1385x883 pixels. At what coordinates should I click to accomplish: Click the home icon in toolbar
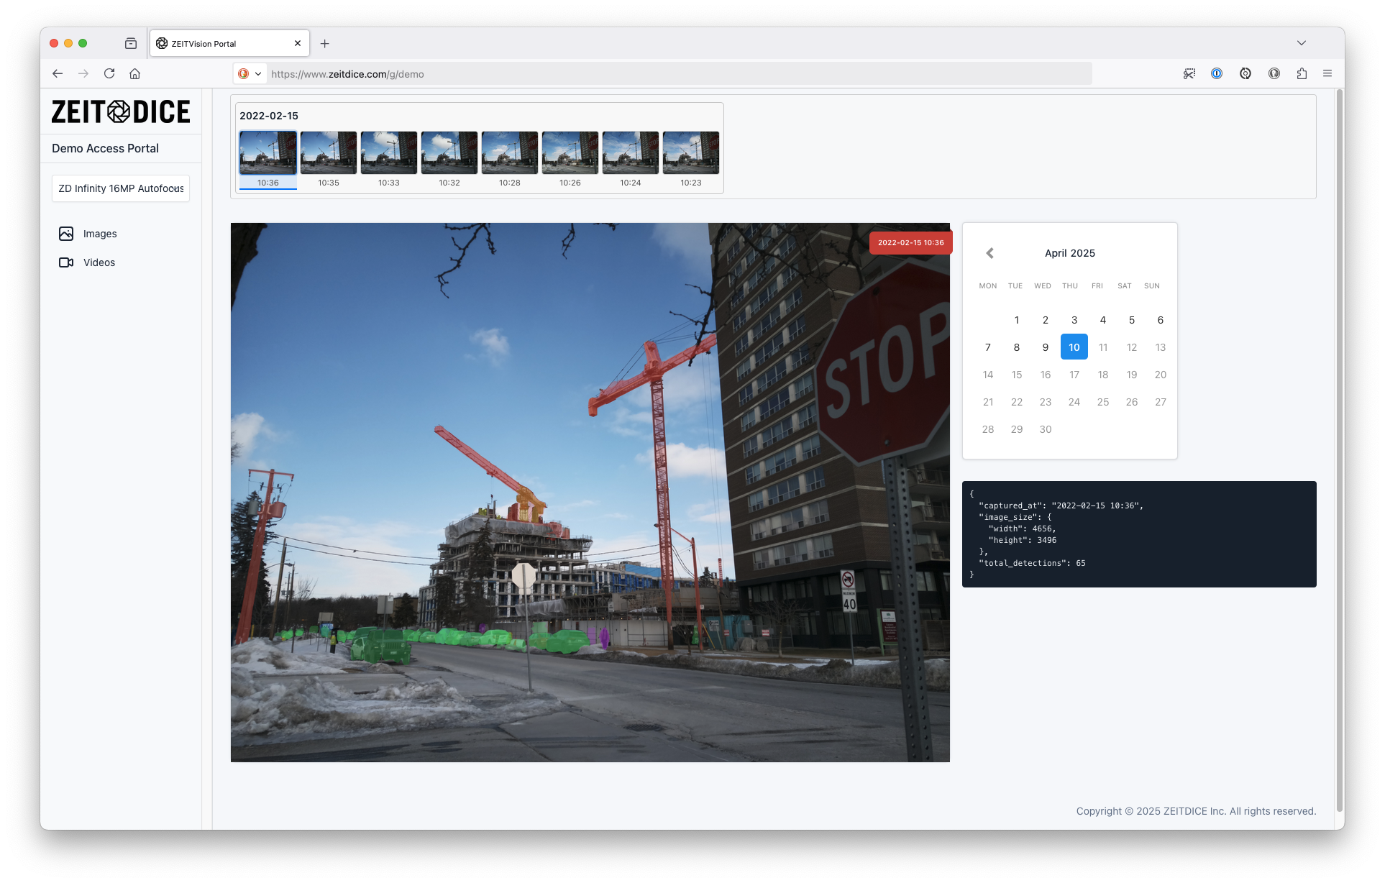coord(134,73)
